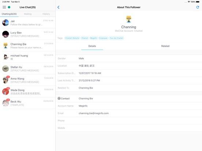Tap Lucy Bao's avatar picture
This screenshot has height=151, width=202.
[5, 34]
